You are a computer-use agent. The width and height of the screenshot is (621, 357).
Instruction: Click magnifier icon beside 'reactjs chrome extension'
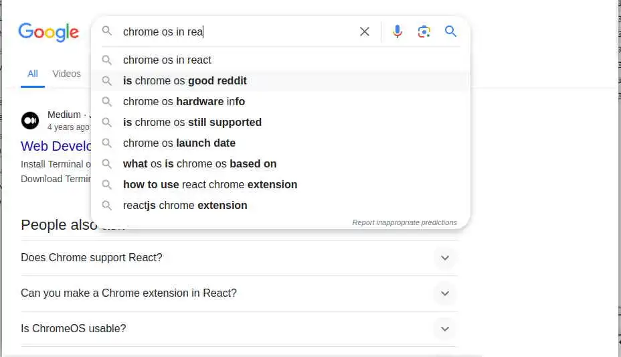click(x=106, y=206)
